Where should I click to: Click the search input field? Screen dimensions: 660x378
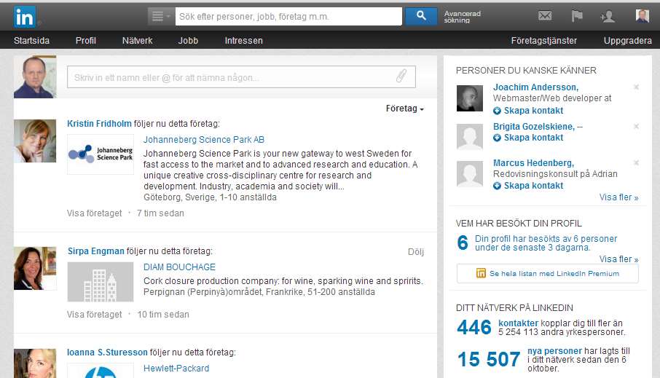pyautogui.click(x=288, y=17)
